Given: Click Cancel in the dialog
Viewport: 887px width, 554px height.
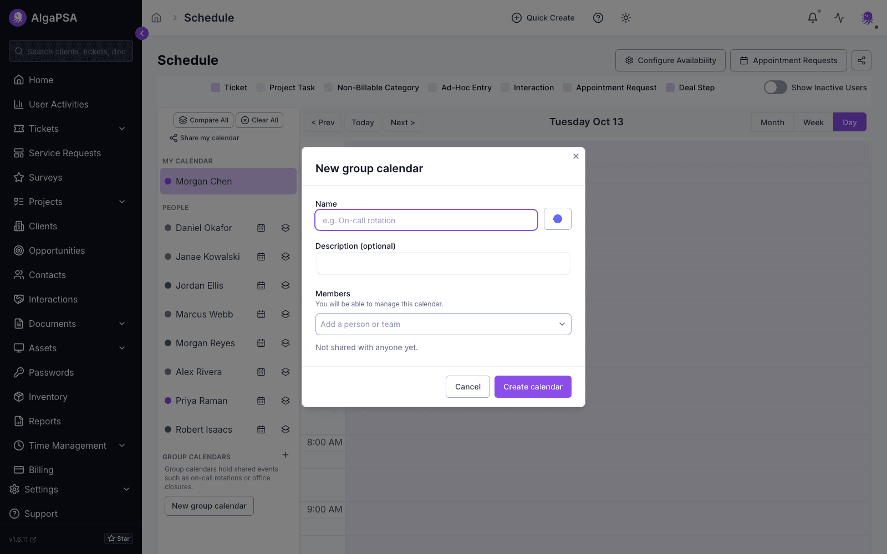Looking at the screenshot, I should 468,387.
